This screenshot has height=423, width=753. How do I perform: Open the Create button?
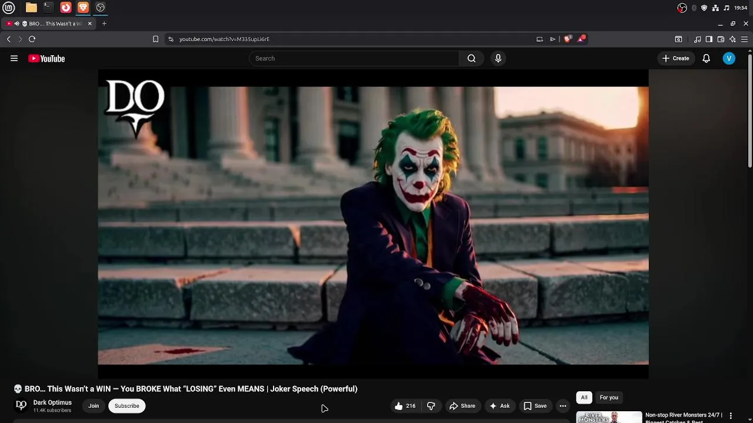point(675,58)
